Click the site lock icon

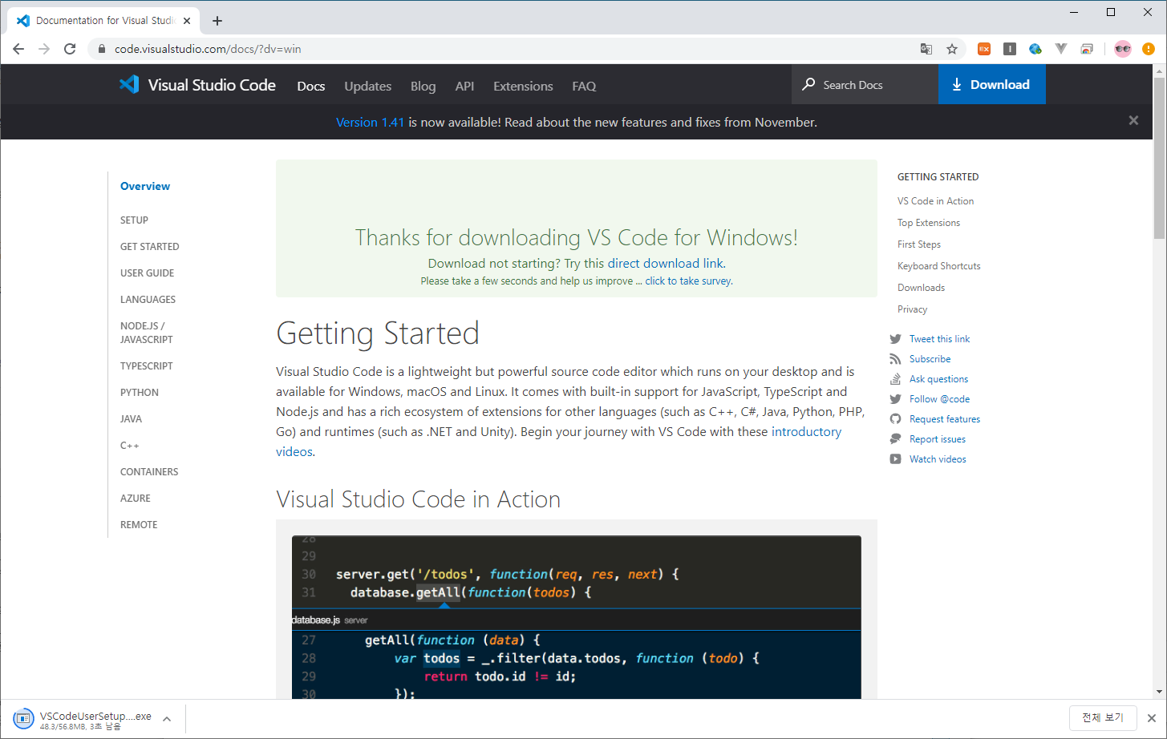pyautogui.click(x=101, y=49)
